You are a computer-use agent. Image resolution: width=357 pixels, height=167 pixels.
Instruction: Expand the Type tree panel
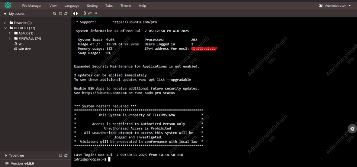coord(6,155)
